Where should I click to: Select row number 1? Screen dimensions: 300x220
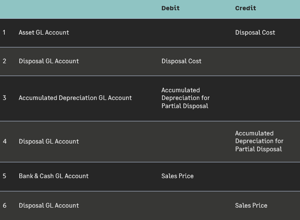pos(4,32)
